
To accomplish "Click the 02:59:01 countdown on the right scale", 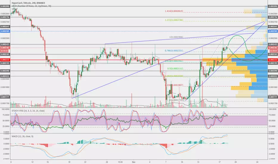I will point(274,51).
